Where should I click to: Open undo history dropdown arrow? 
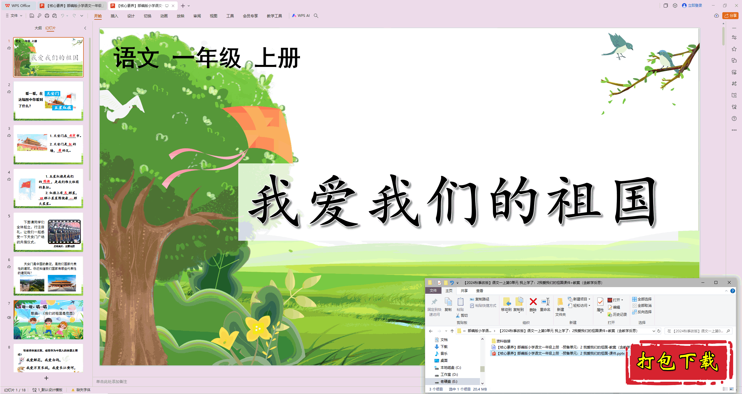[67, 16]
